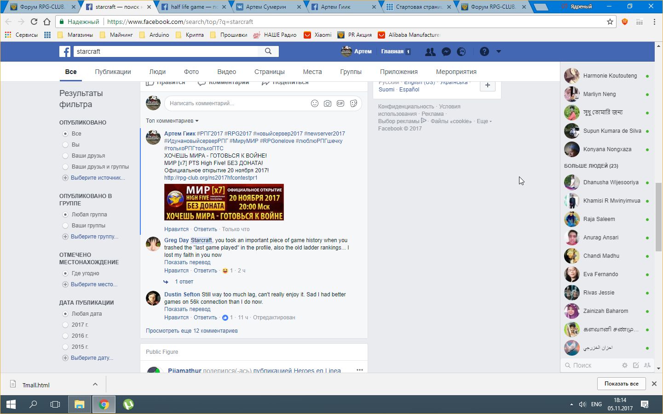Open Task View on taskbar
The height and width of the screenshot is (414, 663).
[x=55, y=404]
